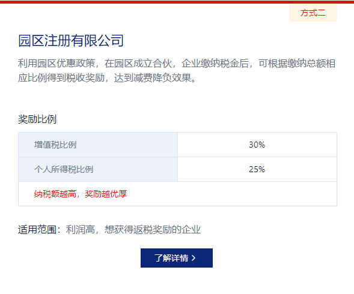This screenshot has height=294, width=354.
Task: Click the 了解详情 button
Action: click(177, 258)
